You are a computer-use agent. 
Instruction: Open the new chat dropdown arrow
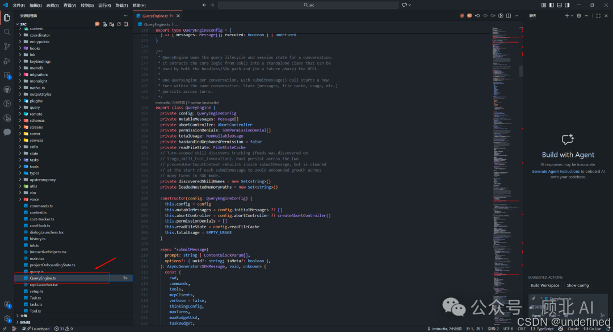[572, 16]
